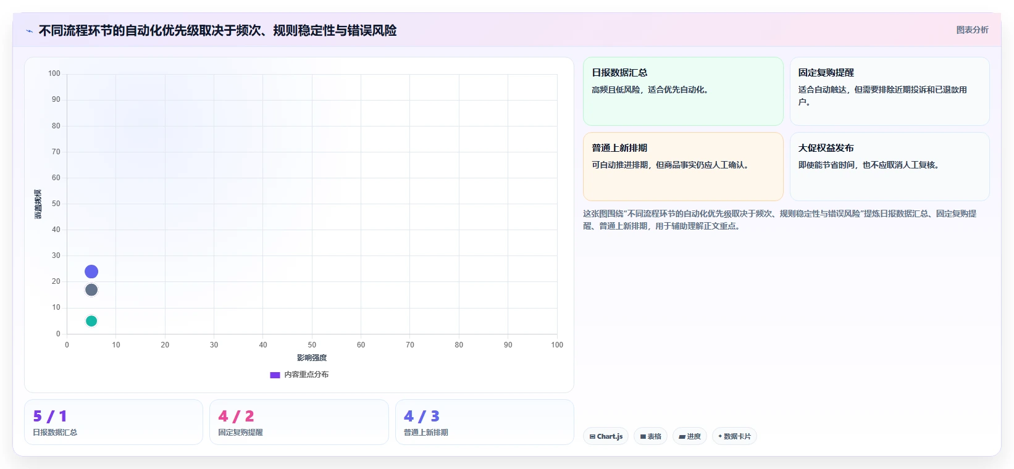Click the 影响强度 x-axis title

tap(312, 358)
